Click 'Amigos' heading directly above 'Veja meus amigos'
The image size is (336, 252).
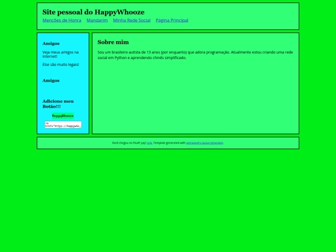pos(51,44)
